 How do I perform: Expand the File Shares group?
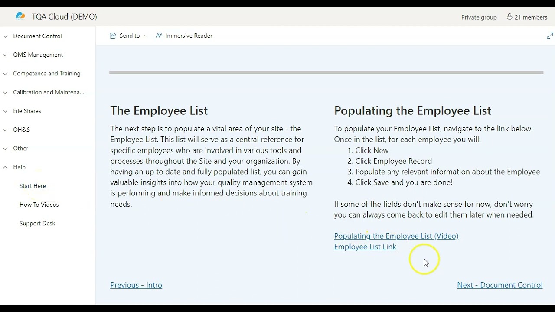pyautogui.click(x=5, y=111)
